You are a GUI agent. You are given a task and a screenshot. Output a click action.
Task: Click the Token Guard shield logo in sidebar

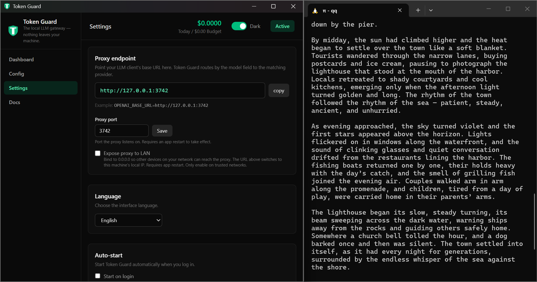[13, 31]
